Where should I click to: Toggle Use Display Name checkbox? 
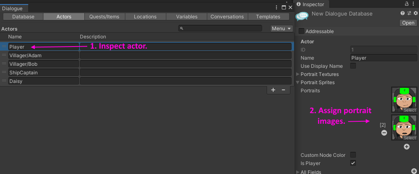pos(353,66)
